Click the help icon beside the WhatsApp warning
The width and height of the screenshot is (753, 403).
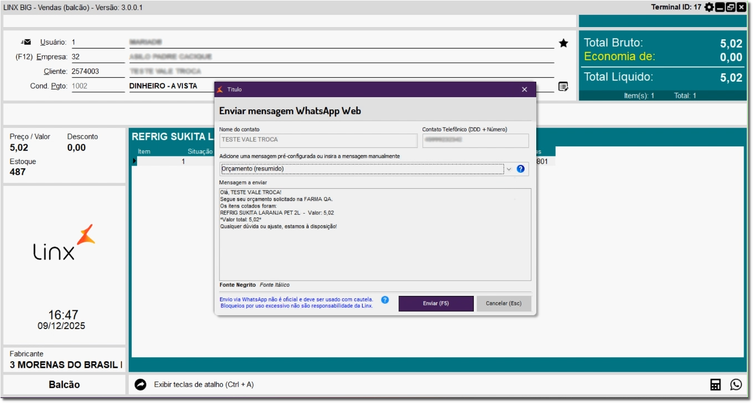(385, 300)
